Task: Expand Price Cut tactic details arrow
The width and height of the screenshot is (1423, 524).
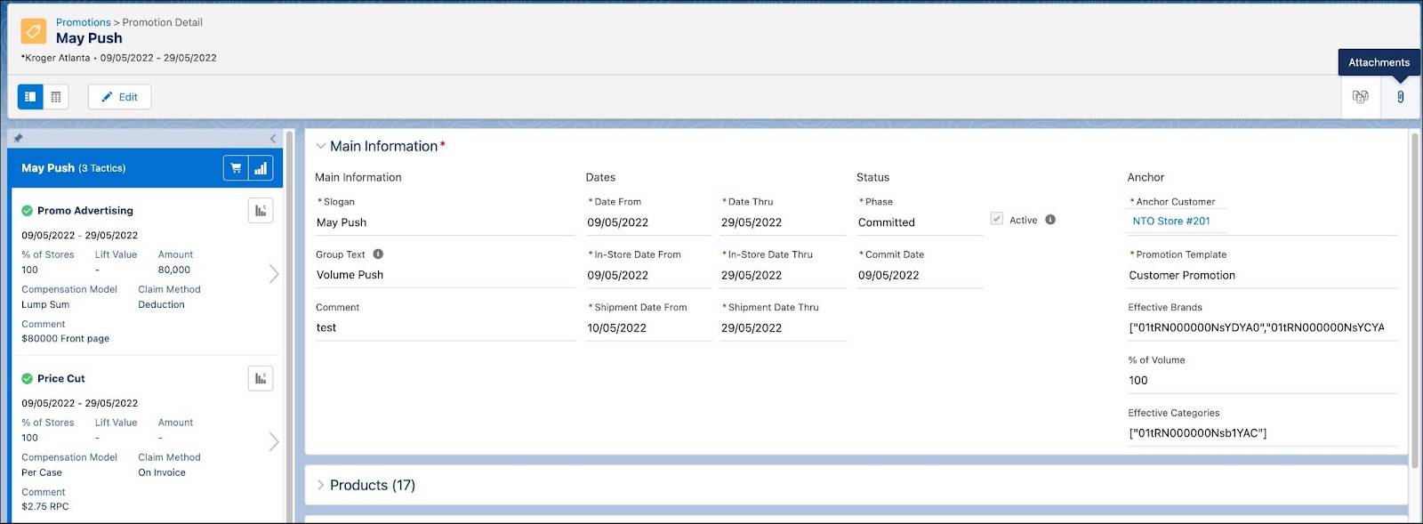Action: pyautogui.click(x=274, y=442)
